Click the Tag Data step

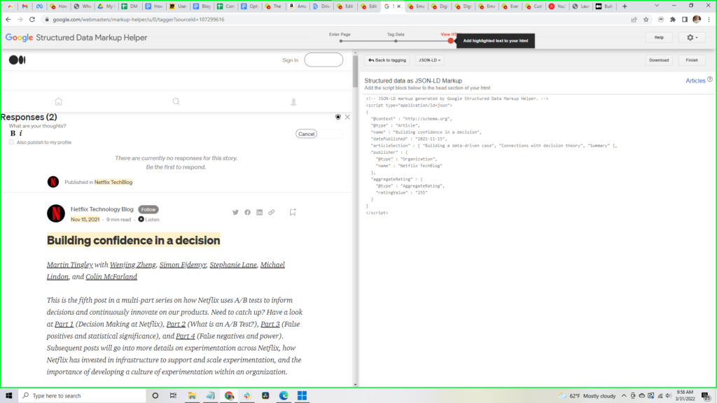click(x=396, y=41)
